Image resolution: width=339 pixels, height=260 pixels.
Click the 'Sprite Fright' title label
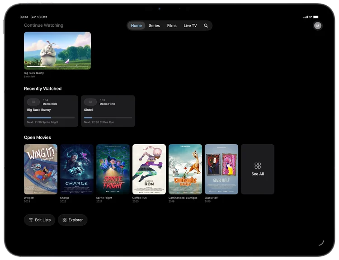click(104, 198)
